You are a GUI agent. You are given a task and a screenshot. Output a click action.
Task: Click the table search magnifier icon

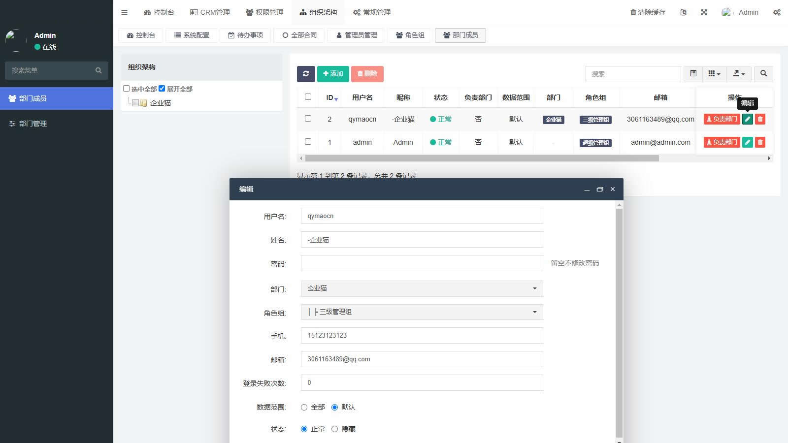[763, 74]
